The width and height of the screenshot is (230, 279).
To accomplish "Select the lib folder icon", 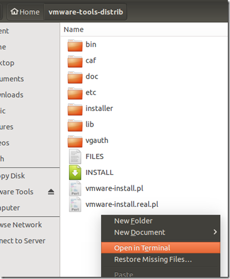I will tap(75, 125).
